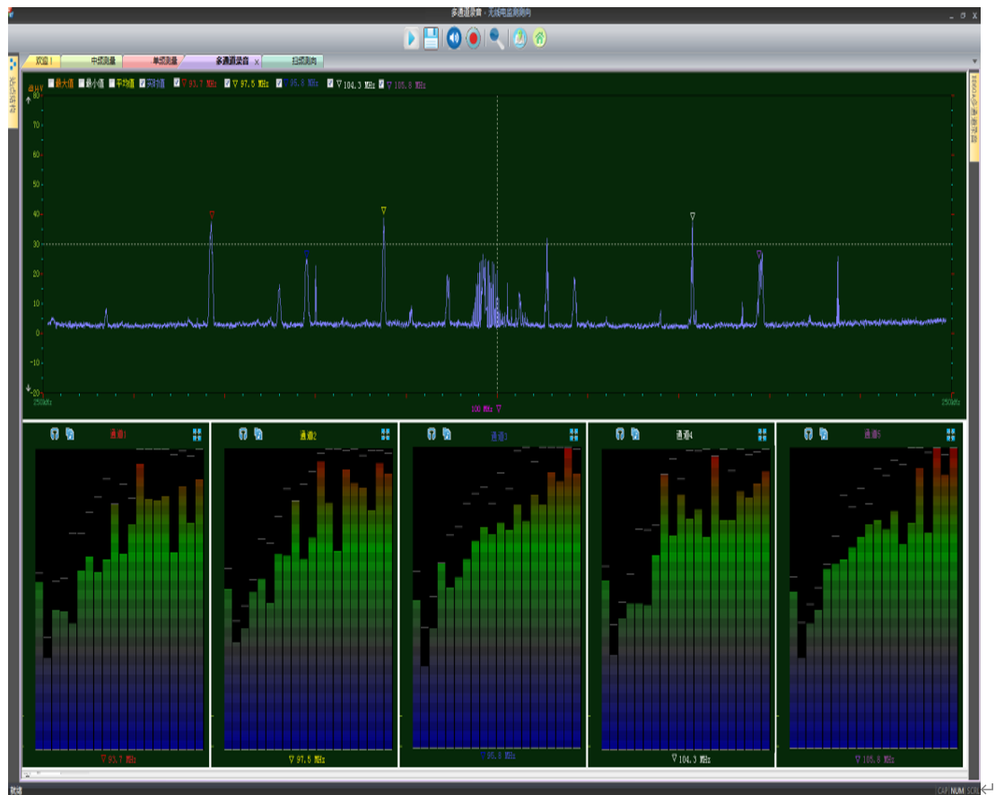
Task: Click the white 104.3 MHz marker on spectrum
Action: 693,216
